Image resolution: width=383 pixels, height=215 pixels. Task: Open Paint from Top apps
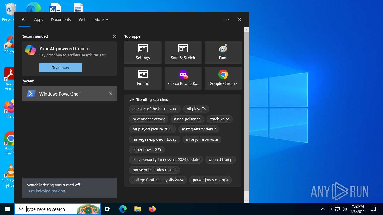point(223,53)
